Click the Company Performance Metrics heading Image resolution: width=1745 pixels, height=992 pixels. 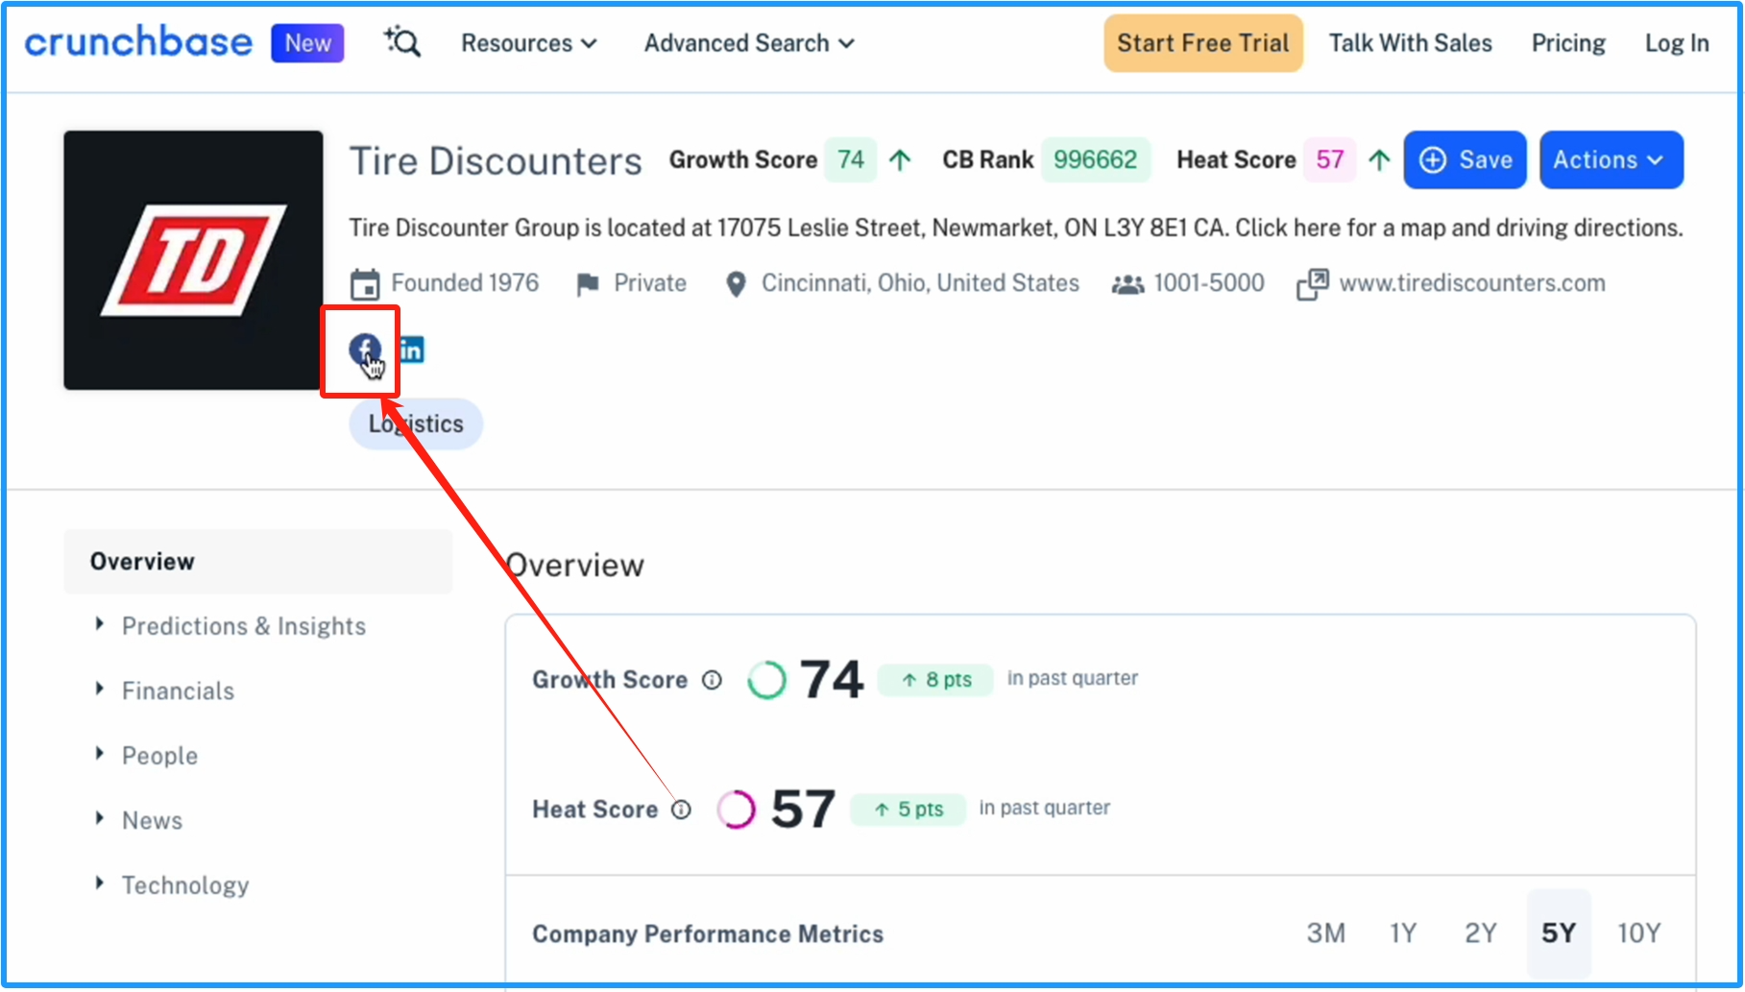tap(708, 934)
